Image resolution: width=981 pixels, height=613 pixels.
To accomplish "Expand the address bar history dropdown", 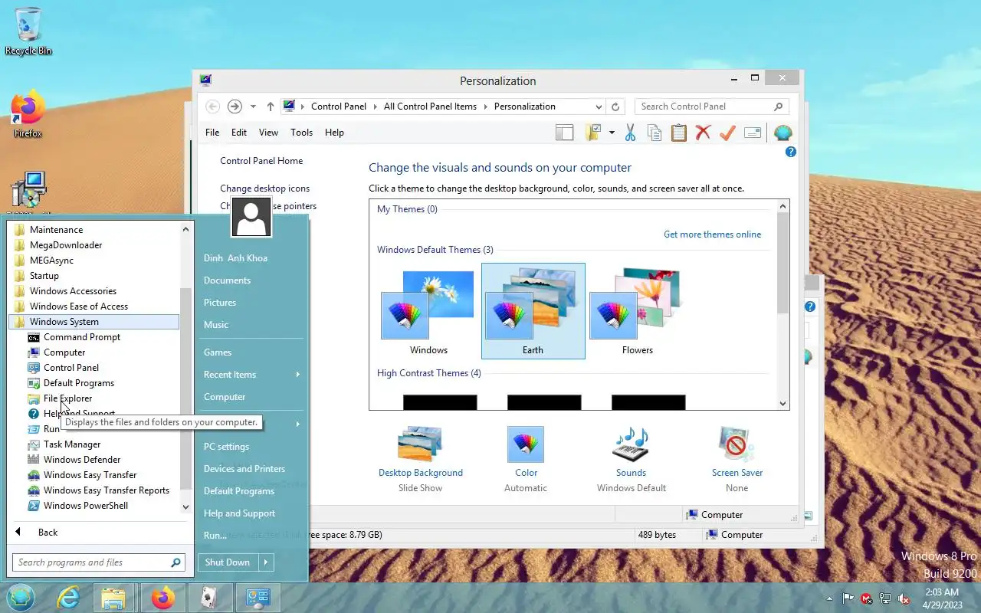I will pos(599,107).
